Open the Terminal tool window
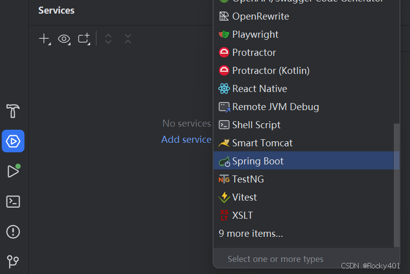 click(13, 202)
